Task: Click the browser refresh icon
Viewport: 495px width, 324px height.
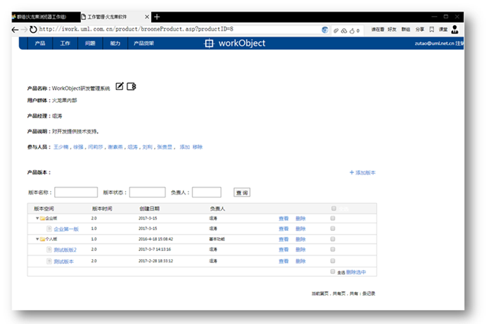Action: (x=33, y=30)
